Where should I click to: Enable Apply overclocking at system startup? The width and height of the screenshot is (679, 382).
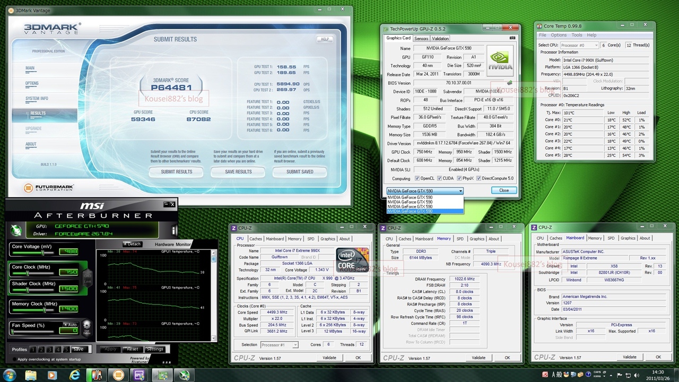click(x=14, y=359)
